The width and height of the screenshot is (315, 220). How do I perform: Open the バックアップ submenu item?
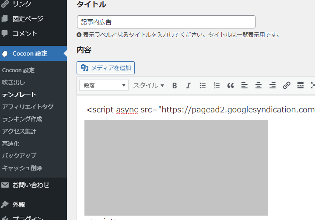click(19, 156)
